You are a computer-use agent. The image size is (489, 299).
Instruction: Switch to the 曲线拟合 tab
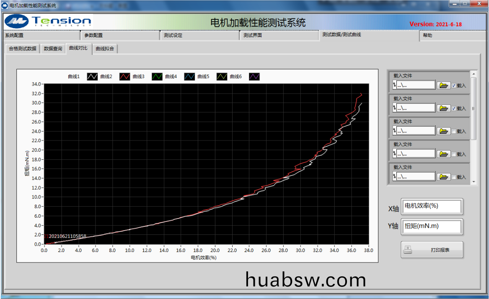coord(105,49)
